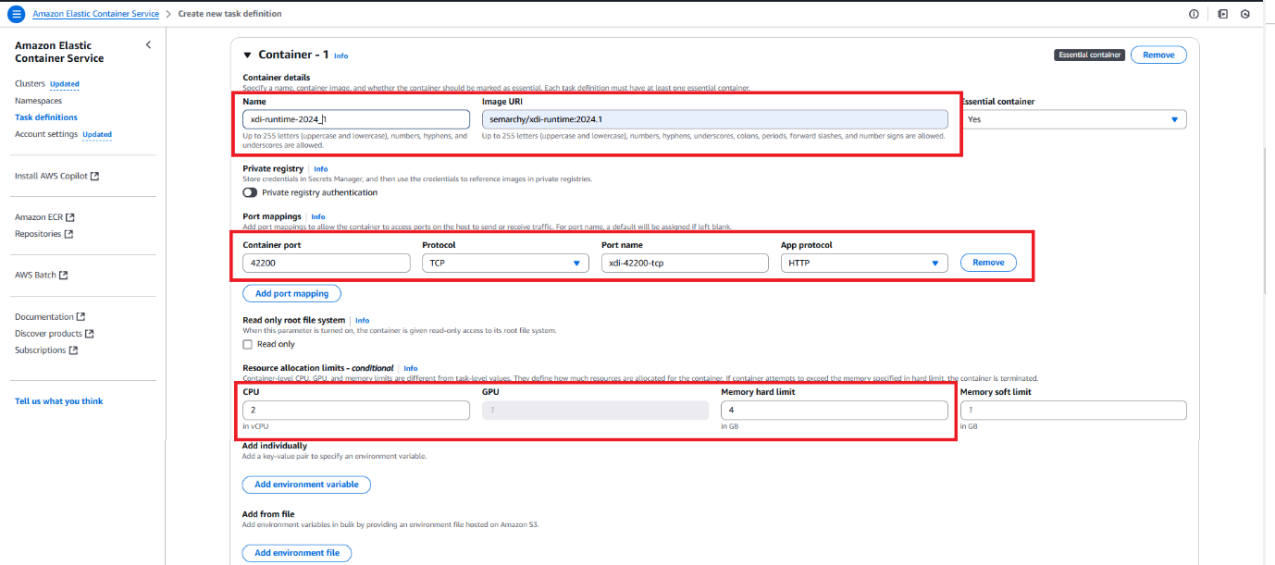Image resolution: width=1275 pixels, height=565 pixels.
Task: Click the Remove button for Container 1
Action: click(1158, 55)
